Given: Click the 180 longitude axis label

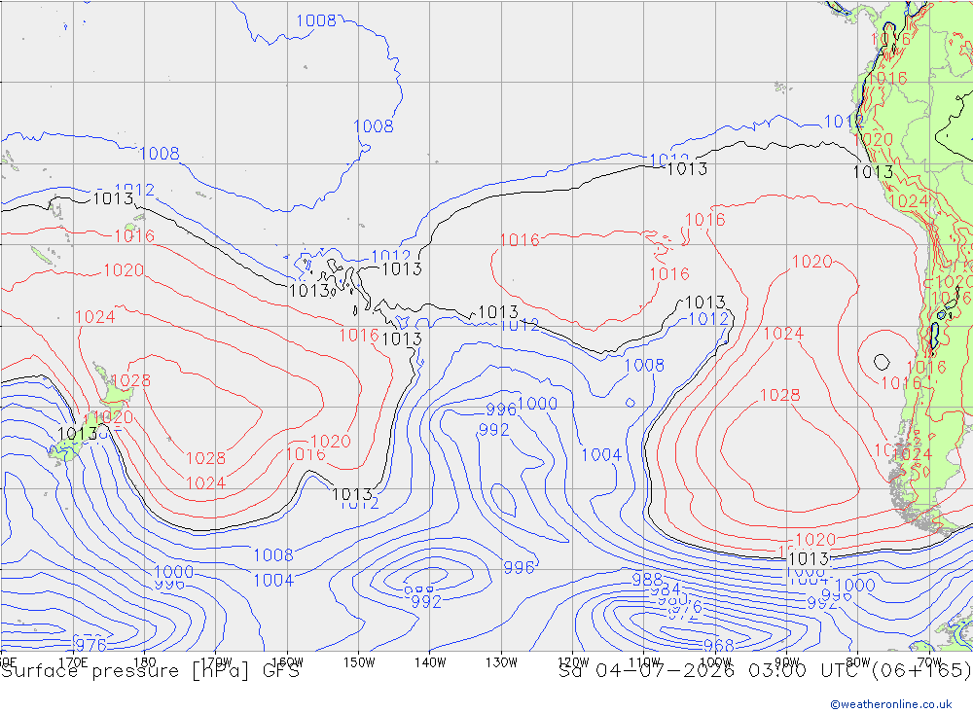Looking at the screenshot, I should [145, 662].
